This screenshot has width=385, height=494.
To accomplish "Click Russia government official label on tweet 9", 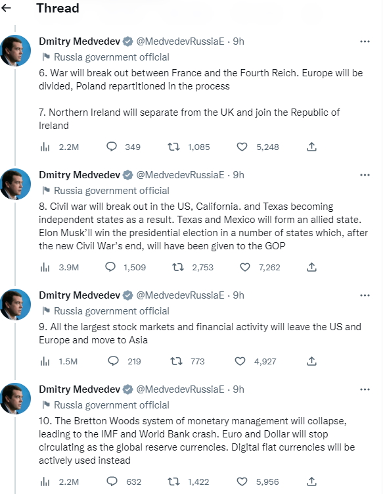I will 112,311.
